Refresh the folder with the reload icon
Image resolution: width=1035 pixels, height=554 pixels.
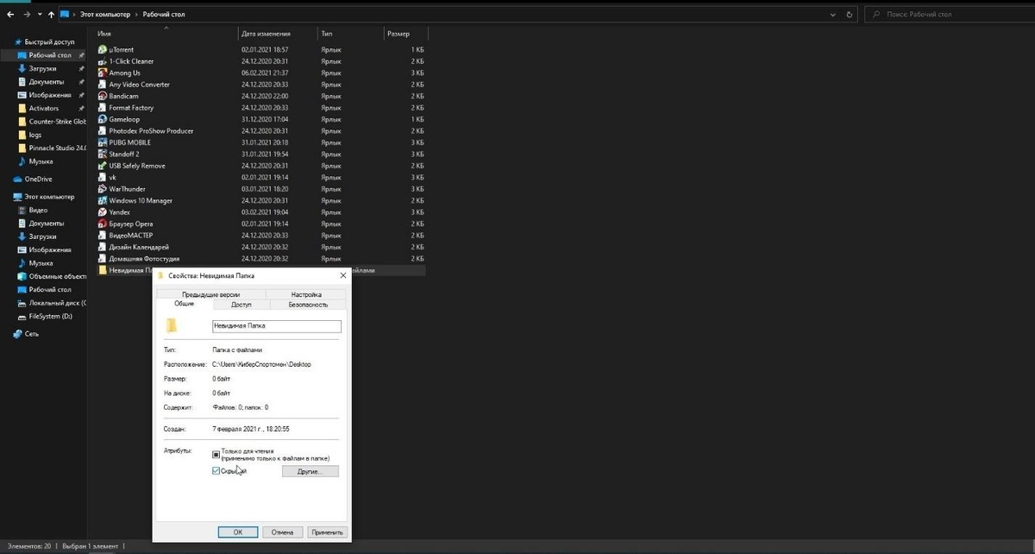[850, 15]
